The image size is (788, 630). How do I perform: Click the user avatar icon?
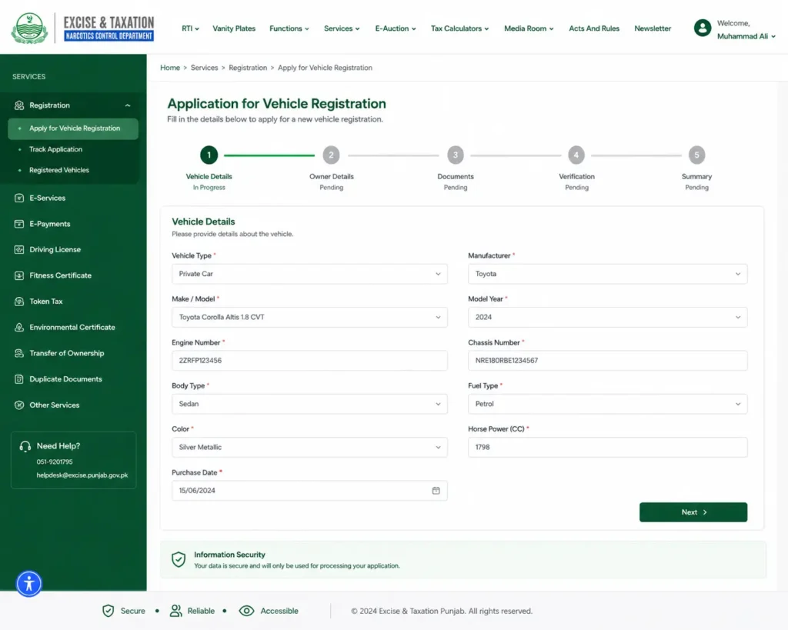point(702,28)
